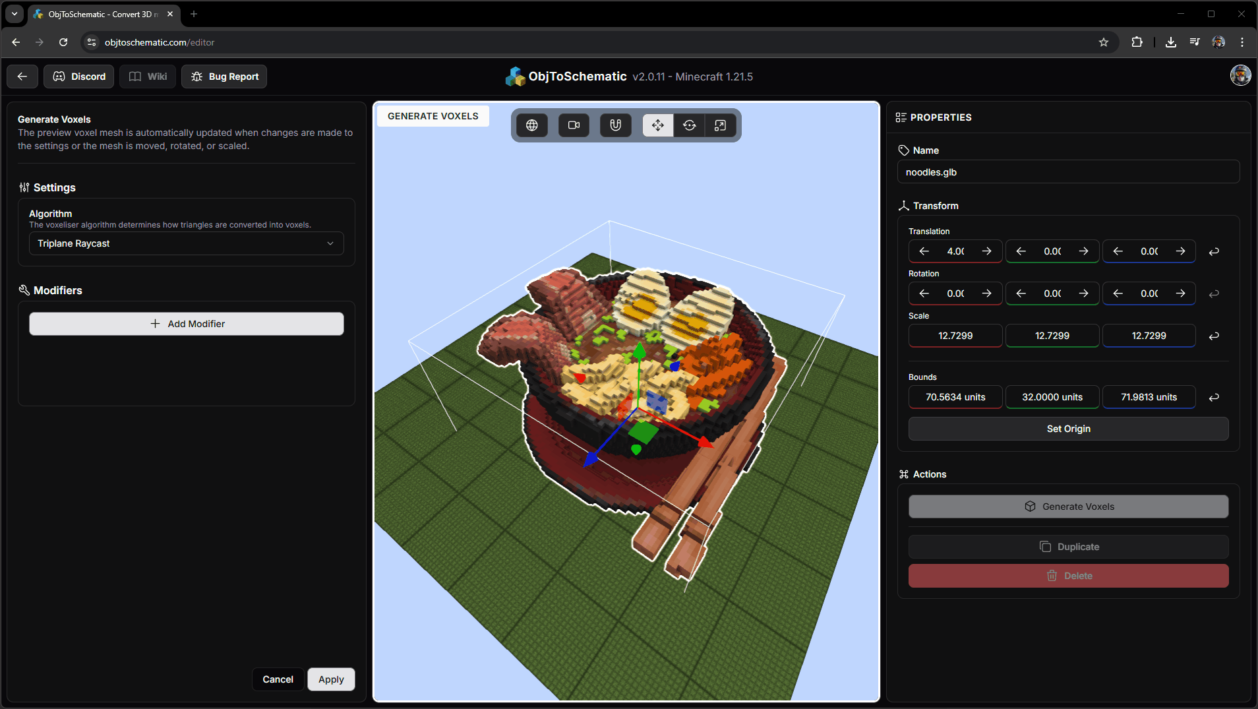
Task: Click the browser back button
Action: 16,42
